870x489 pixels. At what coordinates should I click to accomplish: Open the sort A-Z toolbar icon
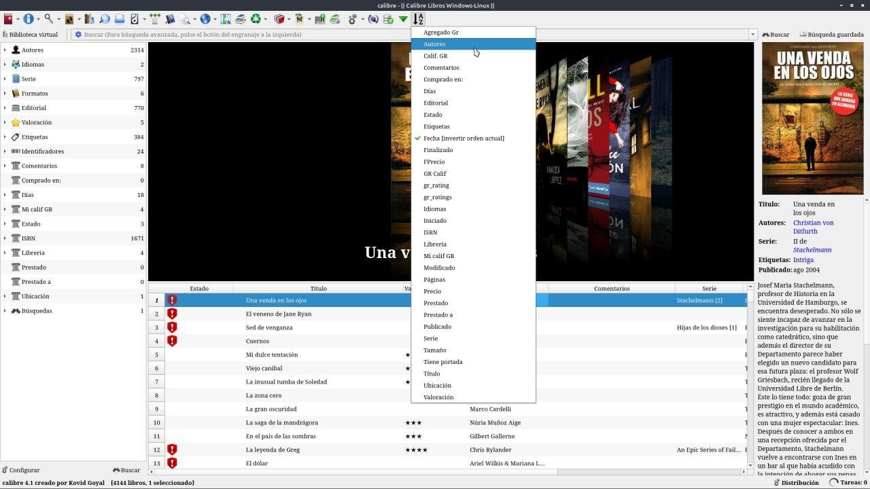pos(419,20)
